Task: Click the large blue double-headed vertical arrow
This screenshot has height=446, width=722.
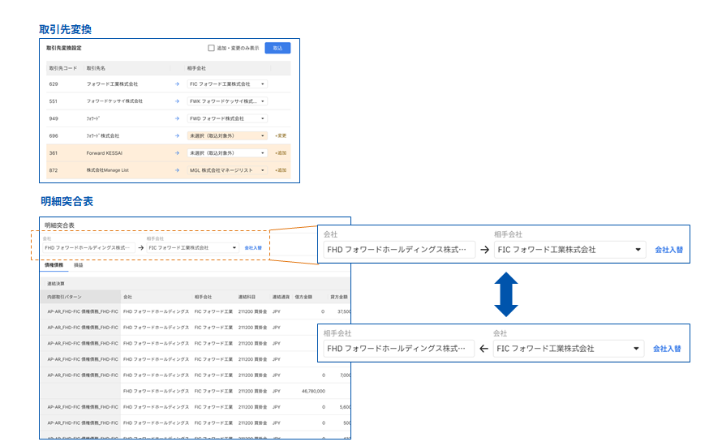Action: pyautogui.click(x=505, y=294)
